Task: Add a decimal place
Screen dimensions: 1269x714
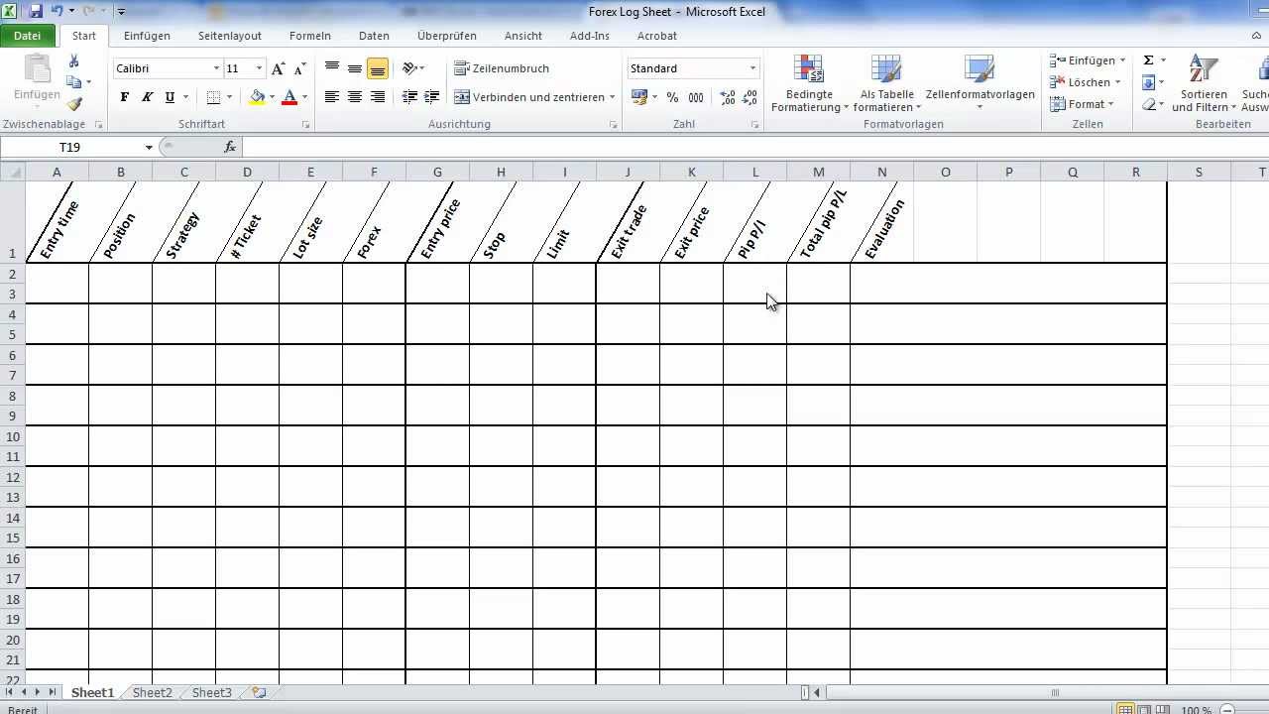Action: pyautogui.click(x=728, y=97)
